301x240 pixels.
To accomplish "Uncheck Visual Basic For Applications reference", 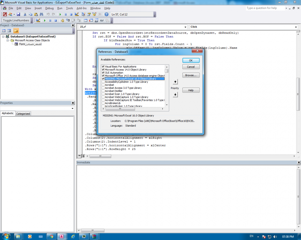I will click(x=103, y=67).
